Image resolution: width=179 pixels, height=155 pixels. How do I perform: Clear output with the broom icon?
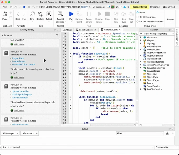pyautogui.click(x=167, y=133)
